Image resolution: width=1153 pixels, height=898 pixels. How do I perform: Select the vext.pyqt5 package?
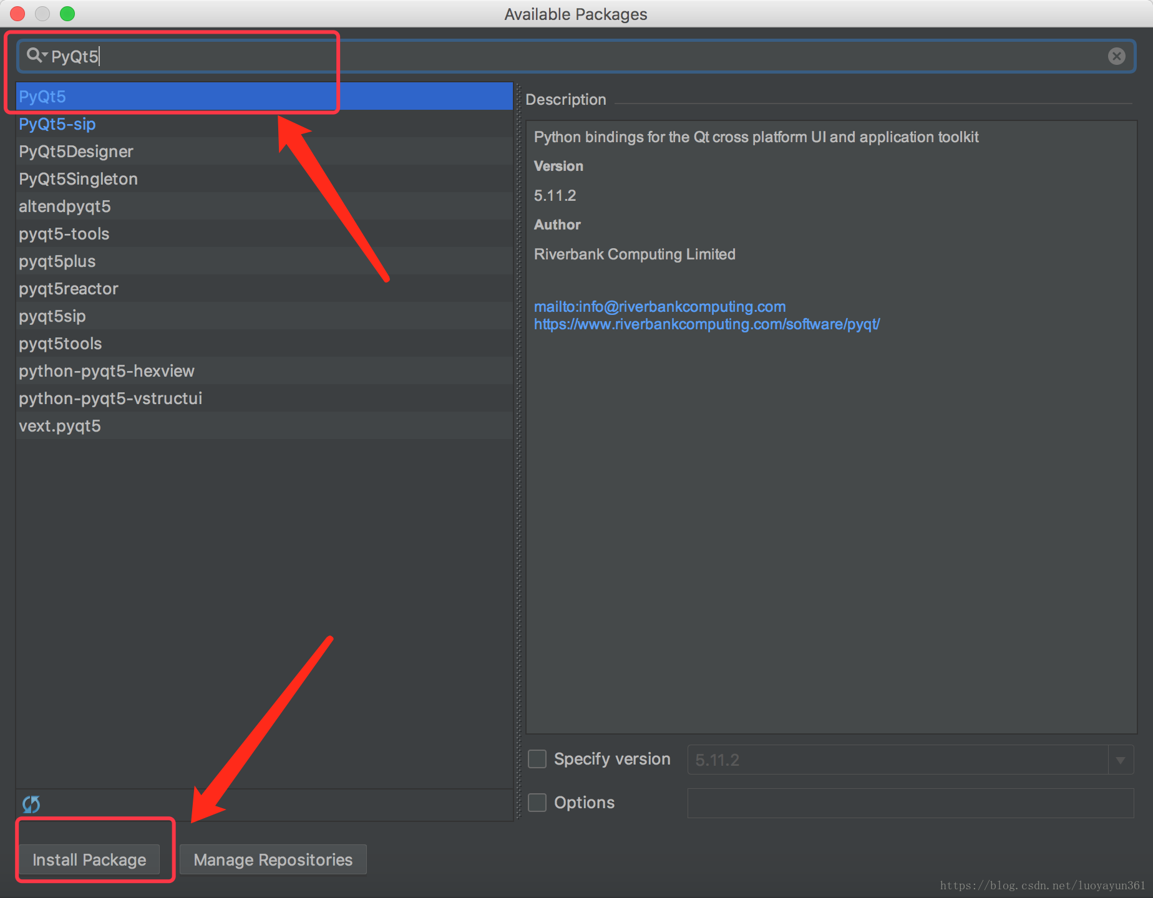(265, 426)
